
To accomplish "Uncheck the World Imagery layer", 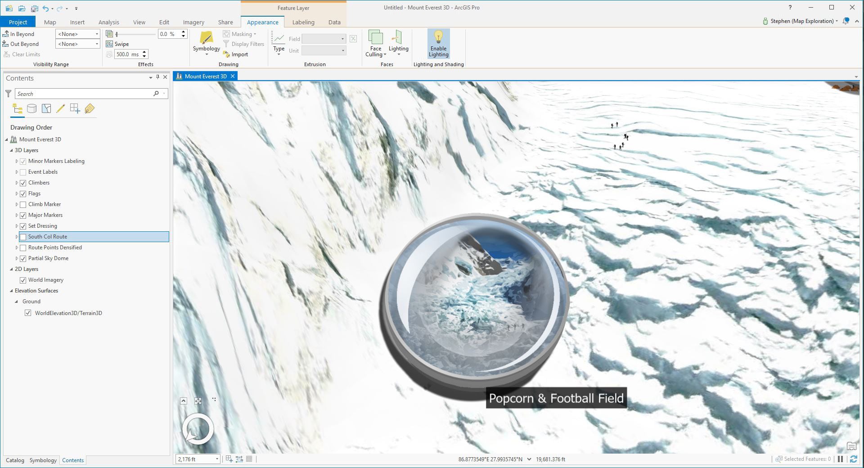I will point(23,280).
